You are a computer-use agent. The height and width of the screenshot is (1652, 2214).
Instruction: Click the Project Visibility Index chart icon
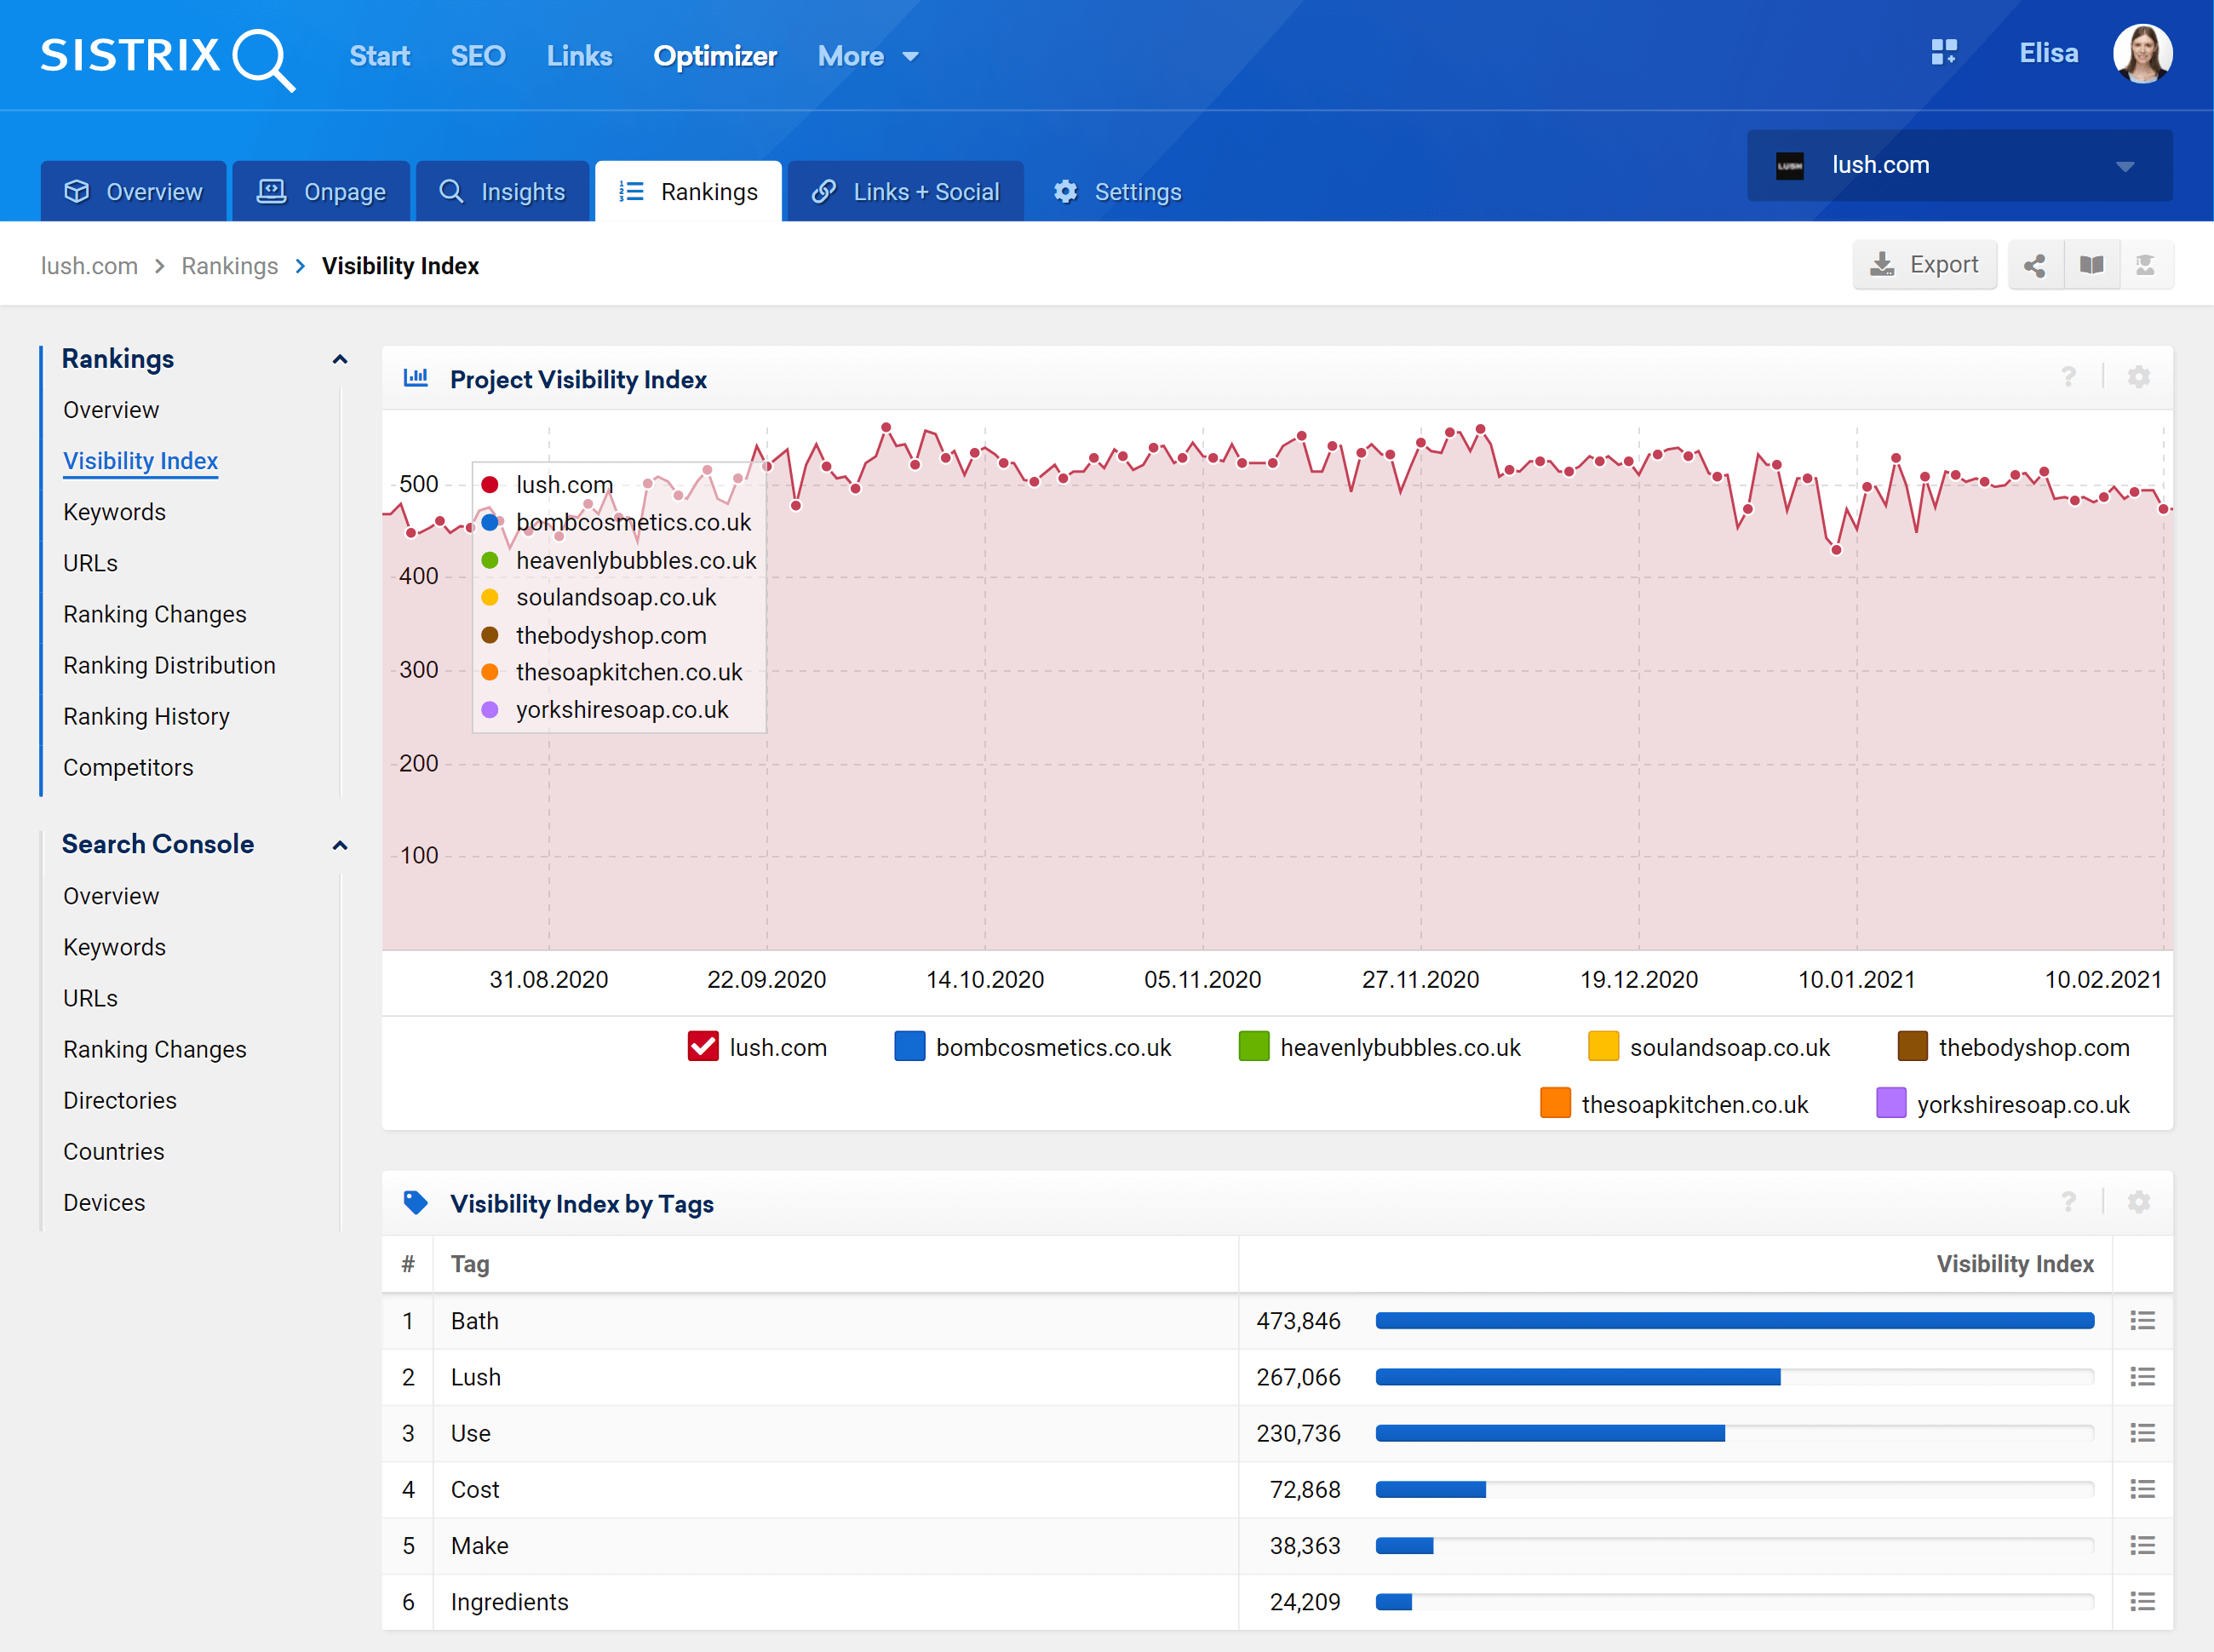tap(415, 378)
